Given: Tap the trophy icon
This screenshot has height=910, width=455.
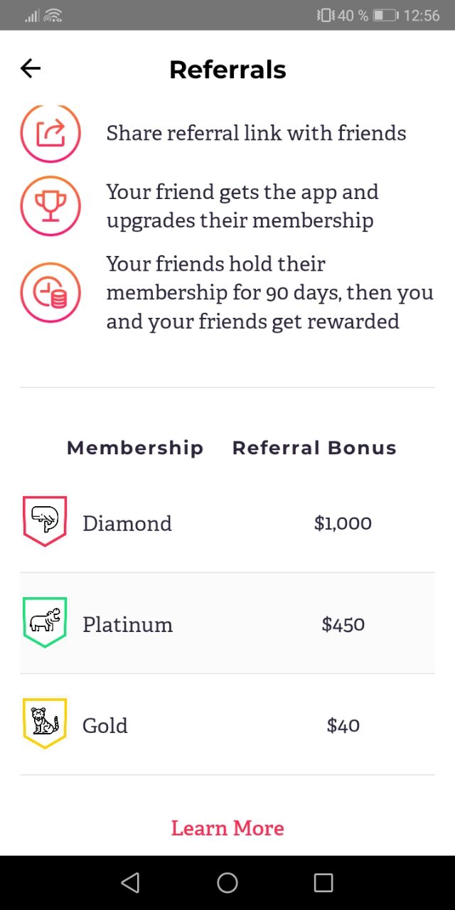Looking at the screenshot, I should 50,206.
